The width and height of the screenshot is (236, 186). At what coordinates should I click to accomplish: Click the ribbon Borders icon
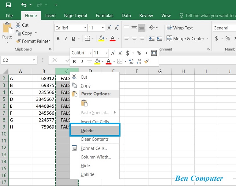(x=87, y=39)
